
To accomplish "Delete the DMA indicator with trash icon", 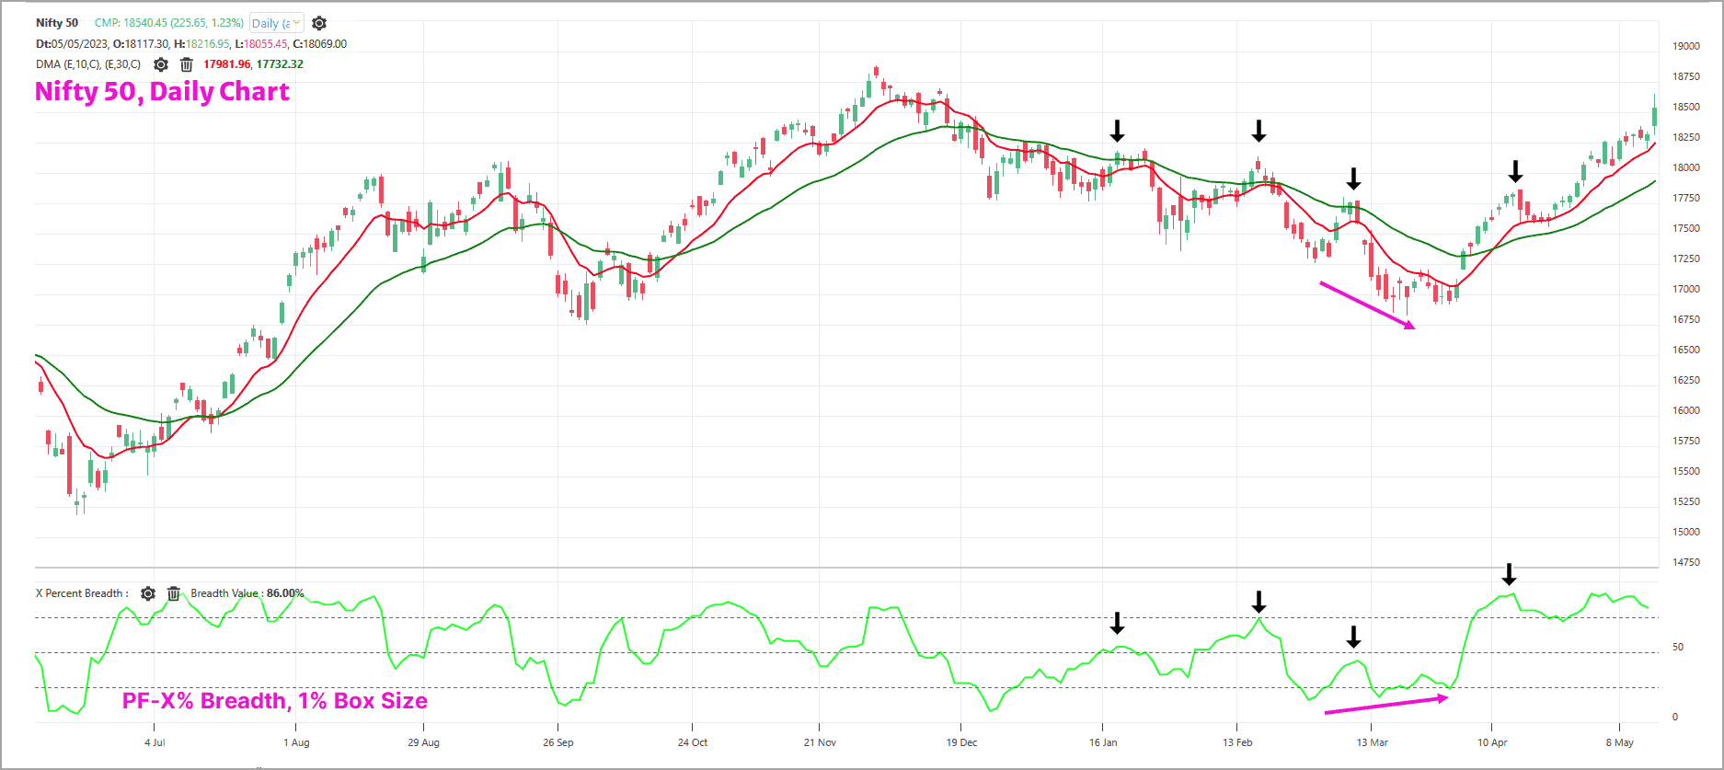I will click(x=187, y=64).
